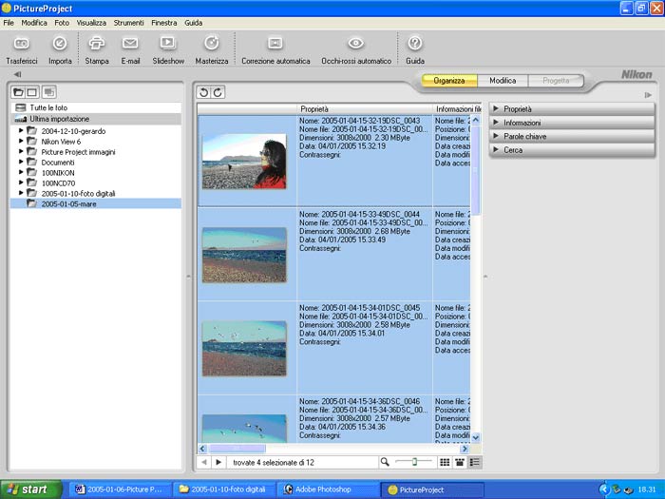The height and width of the screenshot is (499, 665).
Task: Open the Visualizza menu
Action: [x=91, y=23]
